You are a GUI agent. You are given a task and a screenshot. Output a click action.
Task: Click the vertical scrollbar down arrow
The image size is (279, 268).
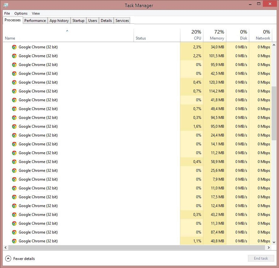pos(274,242)
